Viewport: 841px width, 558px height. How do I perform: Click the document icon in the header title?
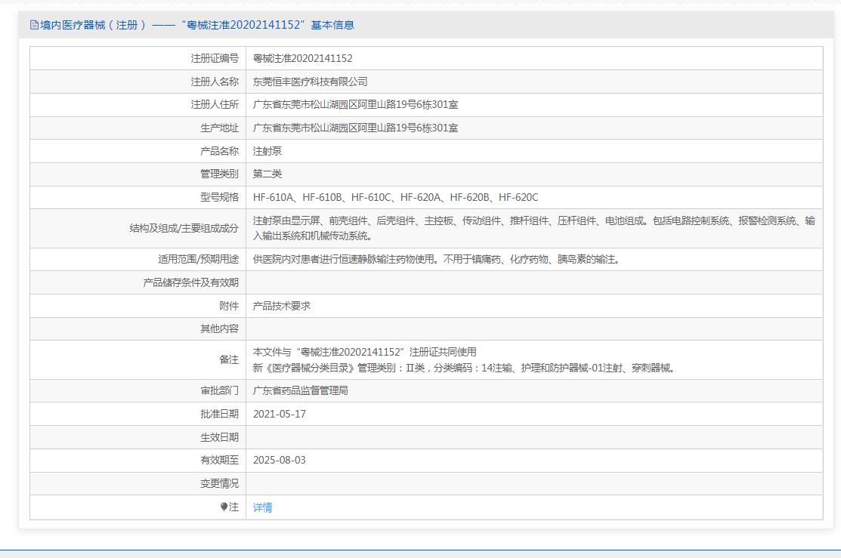click(34, 25)
